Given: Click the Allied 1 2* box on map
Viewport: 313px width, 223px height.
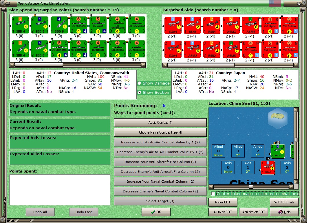Looking at the screenshot, I should click(x=238, y=151).
